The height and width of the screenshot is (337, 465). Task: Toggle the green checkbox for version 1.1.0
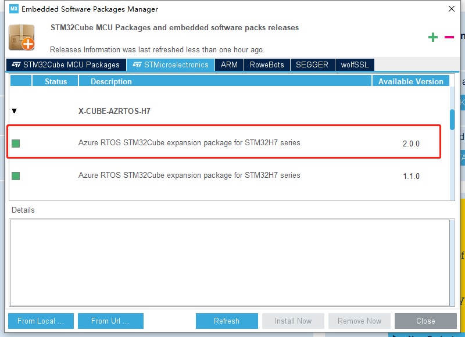click(x=16, y=176)
